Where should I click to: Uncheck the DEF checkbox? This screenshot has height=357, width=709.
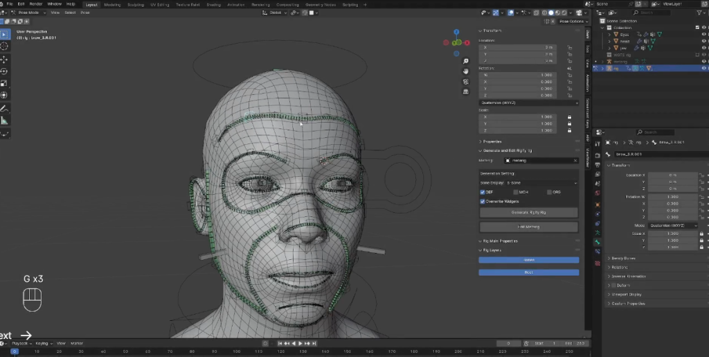point(483,192)
